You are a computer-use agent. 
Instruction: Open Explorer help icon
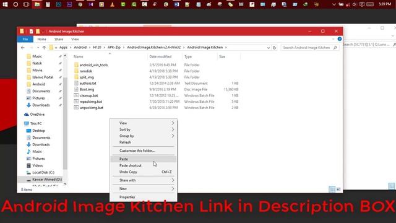[340, 39]
